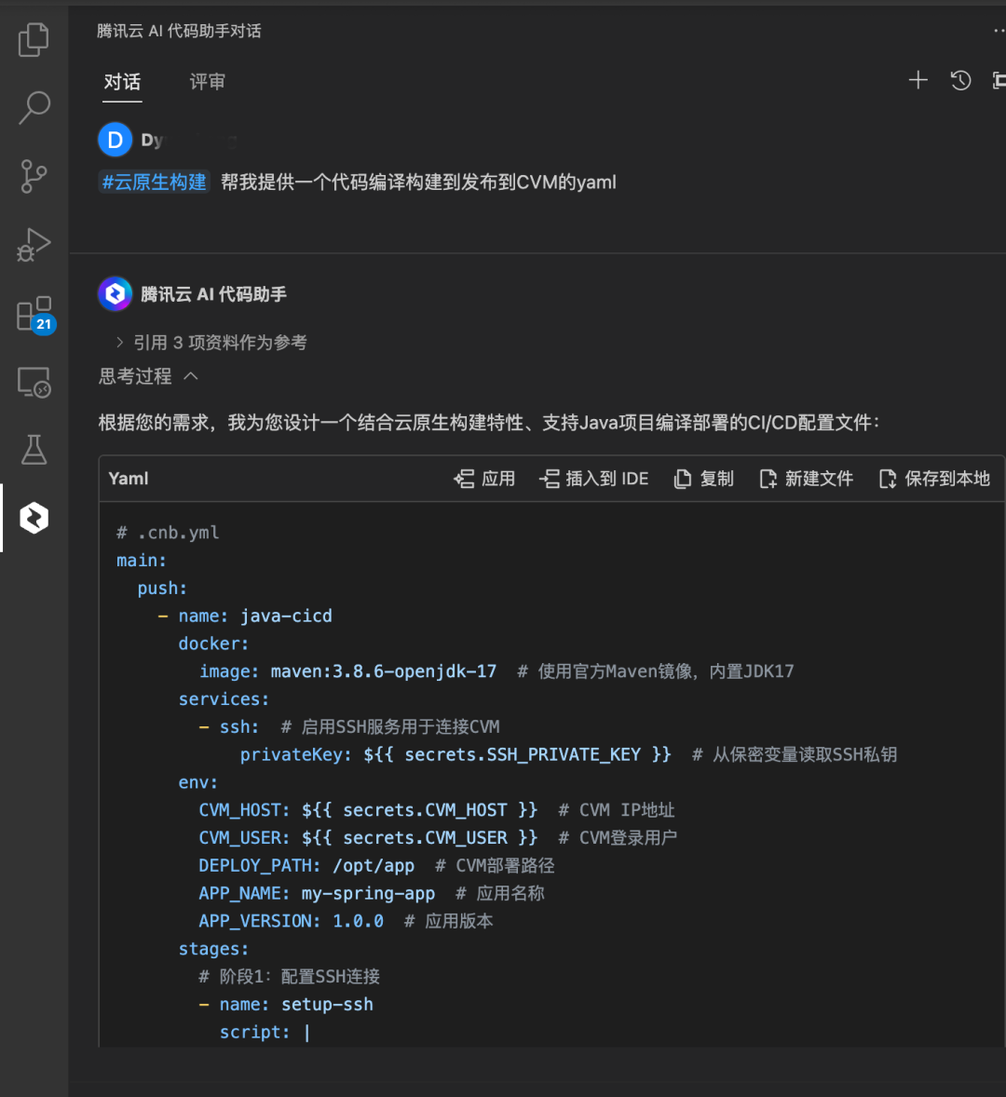Copy the code with 复制
1006x1097 pixels.
coord(703,479)
